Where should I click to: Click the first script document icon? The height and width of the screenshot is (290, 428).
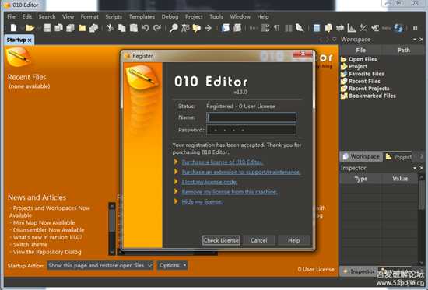click(x=226, y=28)
